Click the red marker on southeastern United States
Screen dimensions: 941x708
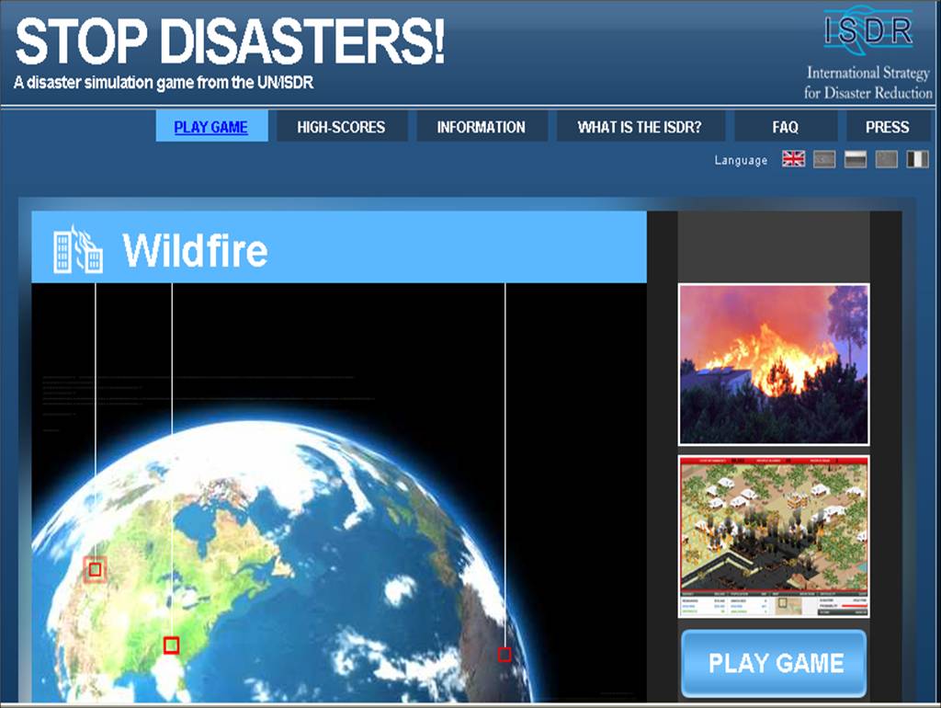(x=171, y=645)
